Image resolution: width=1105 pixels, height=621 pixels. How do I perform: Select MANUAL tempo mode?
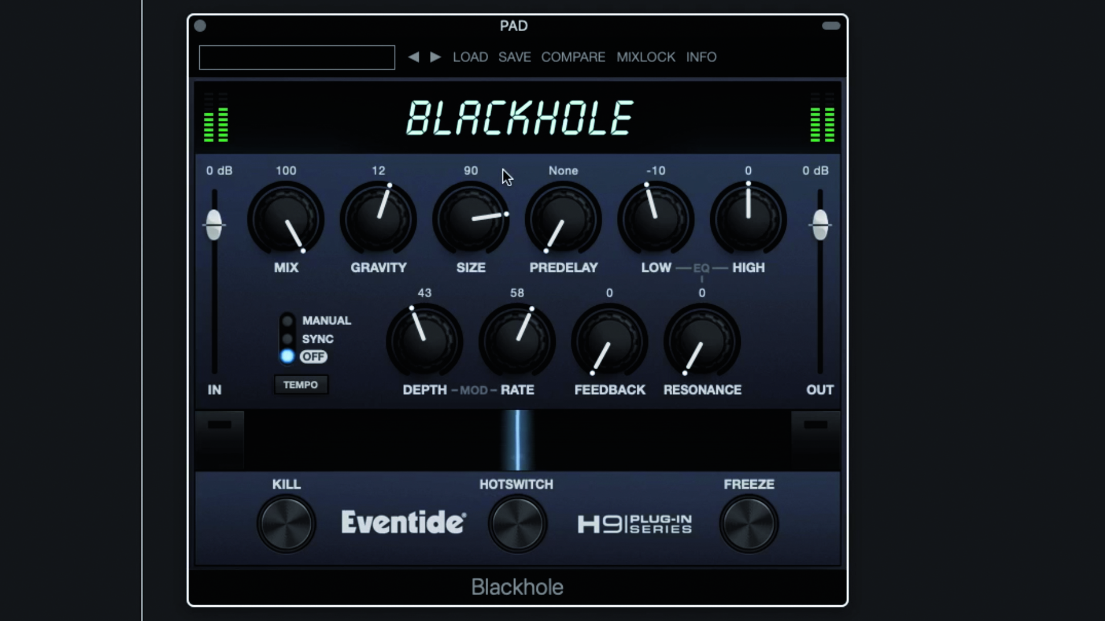(287, 321)
